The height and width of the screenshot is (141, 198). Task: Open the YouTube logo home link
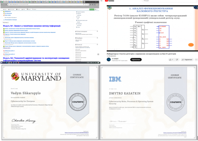click(110, 1)
